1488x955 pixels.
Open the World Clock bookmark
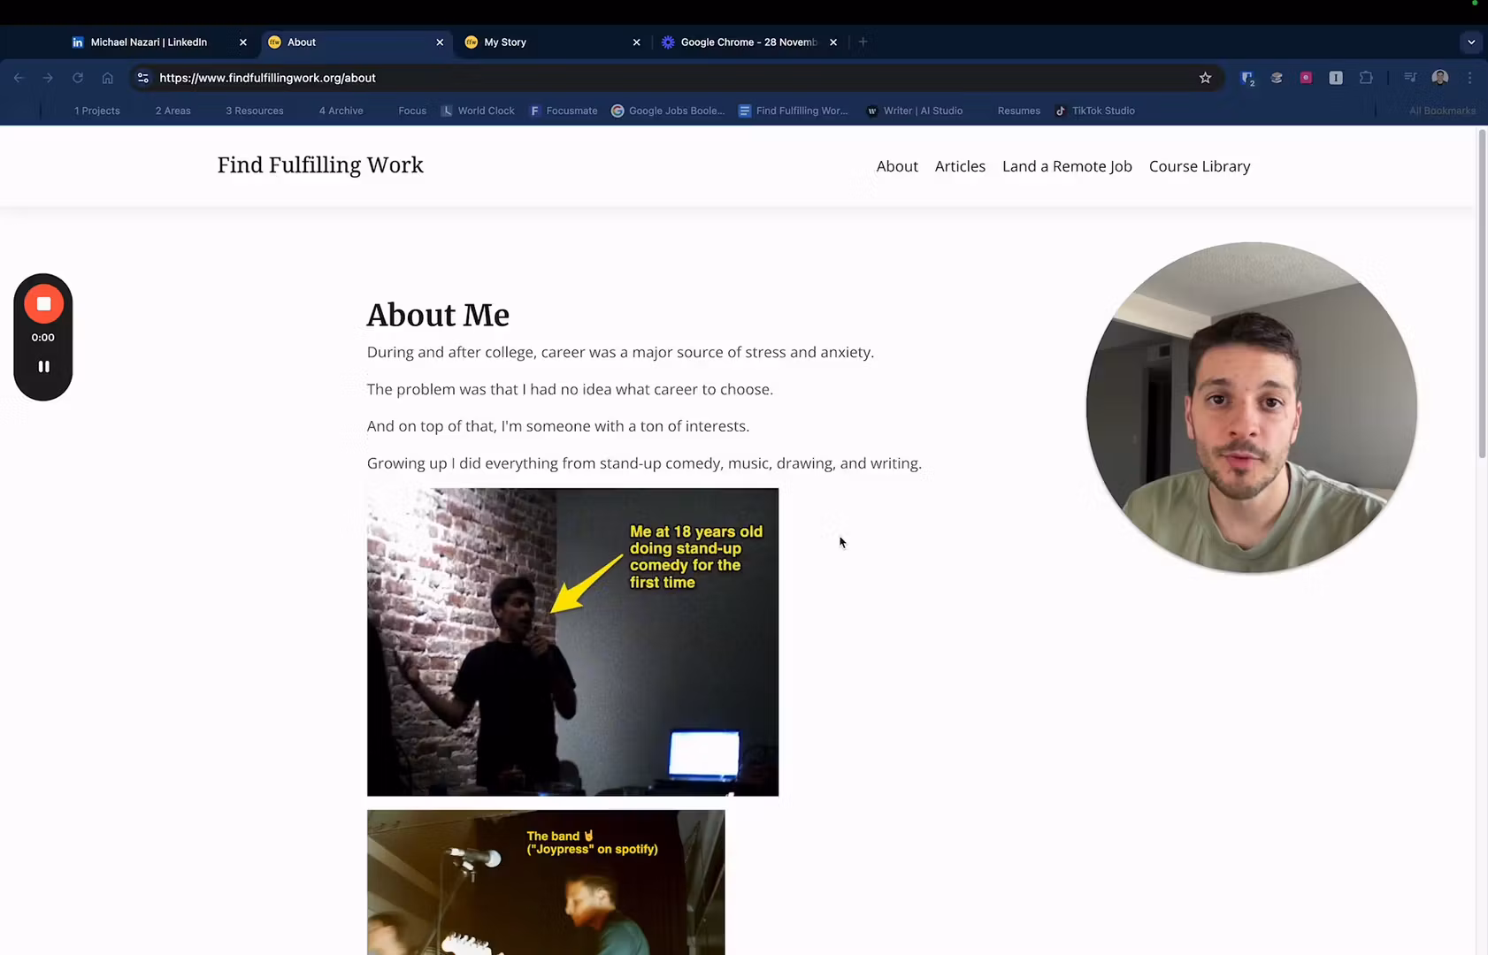point(478,111)
